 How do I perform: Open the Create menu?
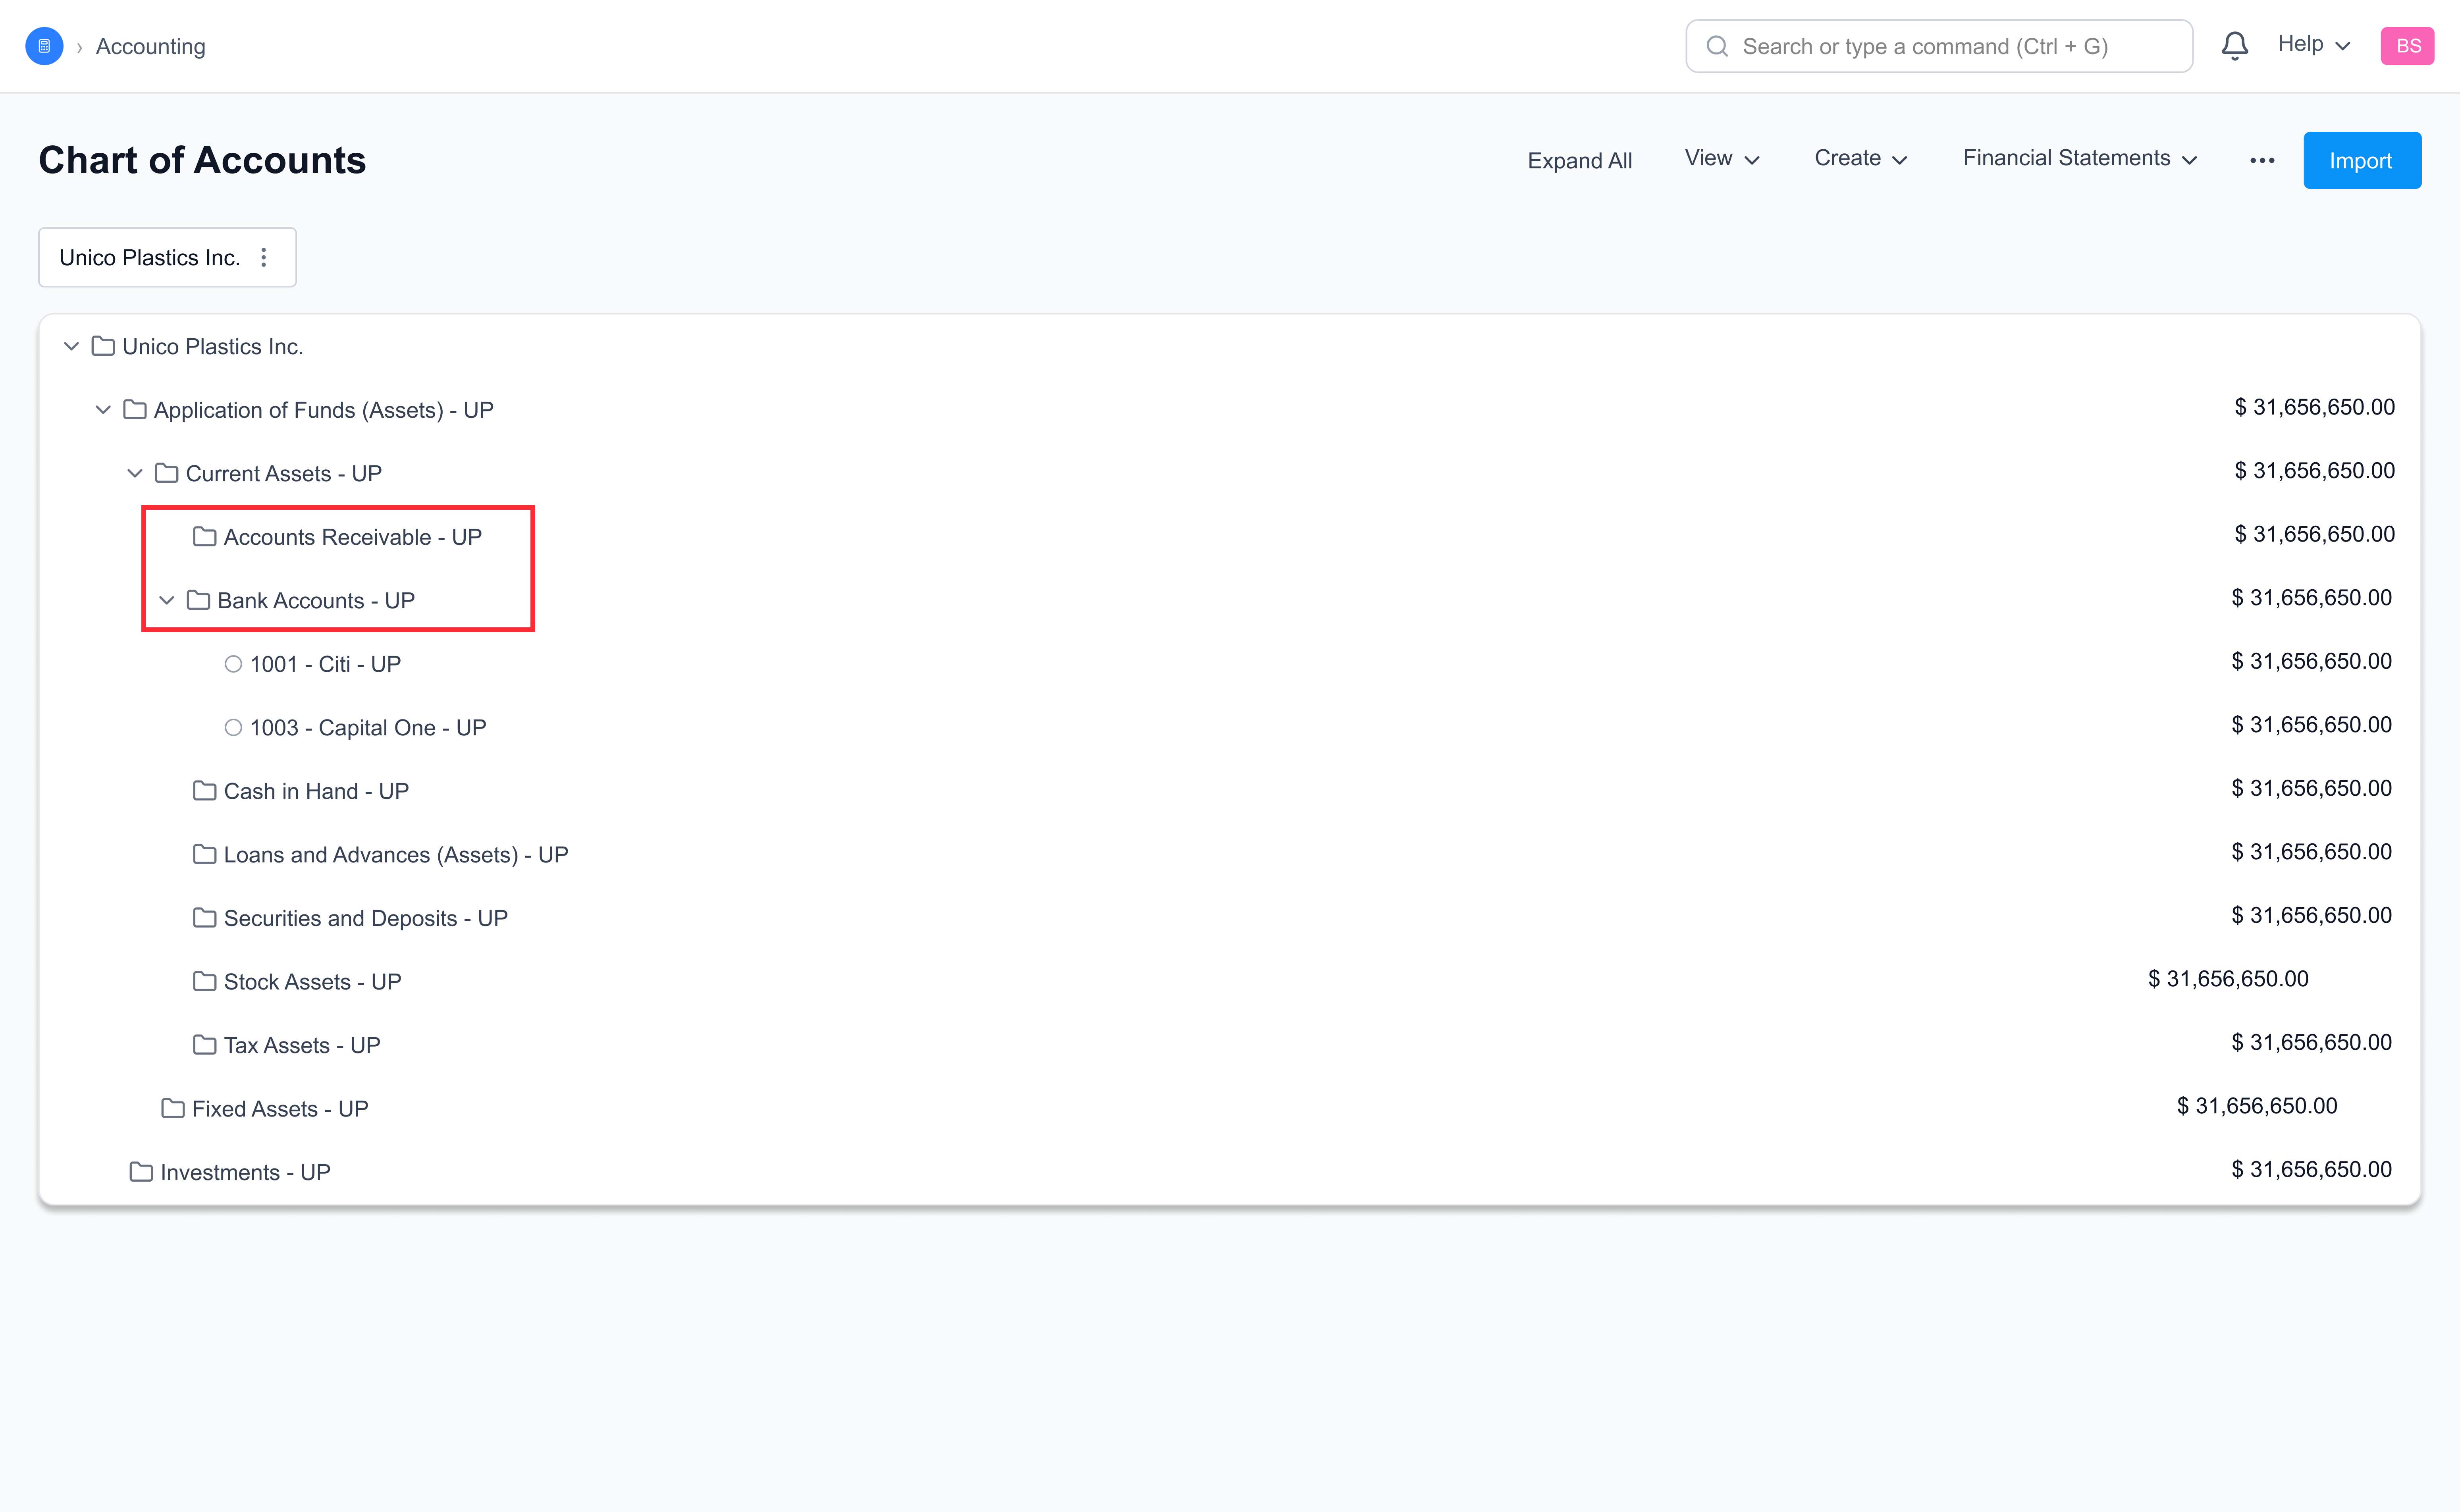pyautogui.click(x=1860, y=159)
